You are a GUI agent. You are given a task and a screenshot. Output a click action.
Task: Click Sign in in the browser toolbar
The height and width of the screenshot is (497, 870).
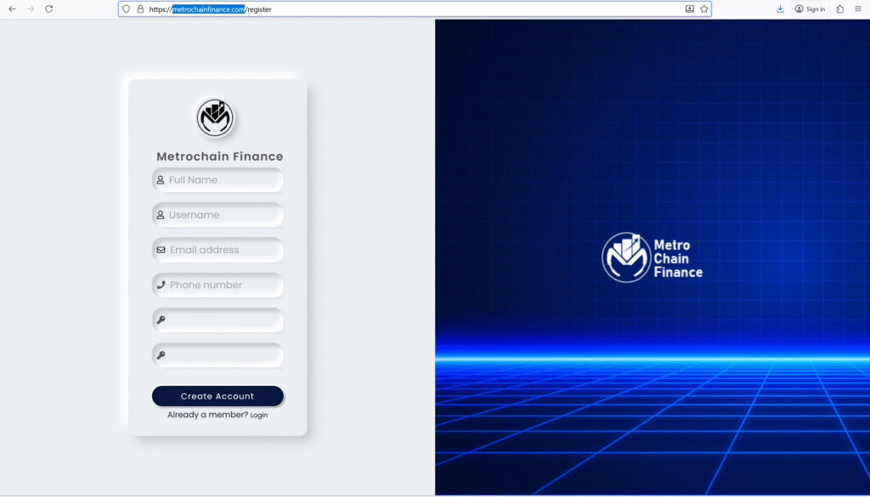810,8
